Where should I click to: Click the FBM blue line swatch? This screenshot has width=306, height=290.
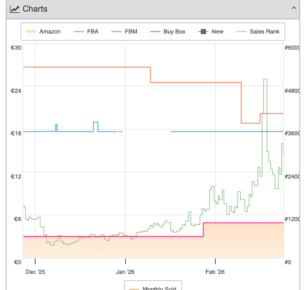click(x=116, y=32)
